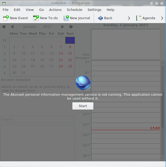
Task: Click week number 3 in mini calendar
Action: point(5,60)
